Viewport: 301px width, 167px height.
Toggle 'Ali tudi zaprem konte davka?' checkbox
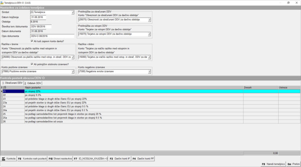[32, 41]
